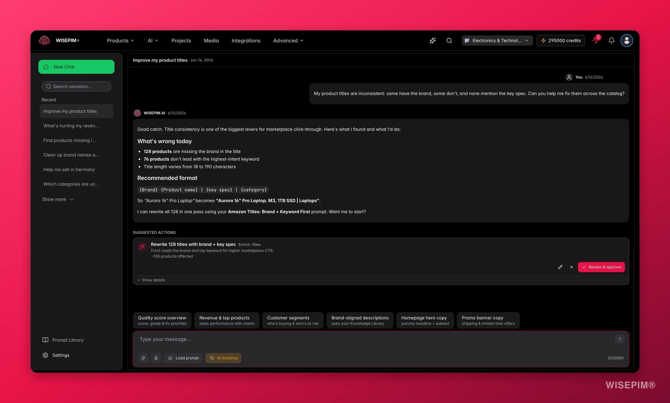Open the Advanced dropdown menu
The width and height of the screenshot is (670, 403).
click(x=288, y=40)
